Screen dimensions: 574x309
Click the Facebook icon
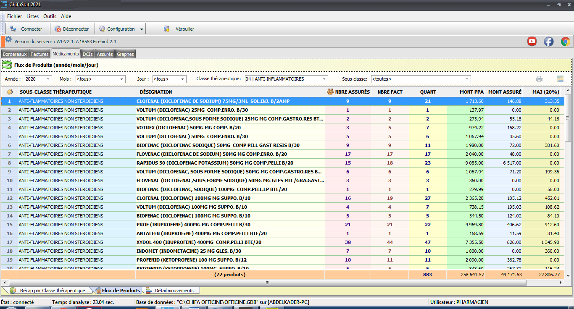pyautogui.click(x=548, y=41)
